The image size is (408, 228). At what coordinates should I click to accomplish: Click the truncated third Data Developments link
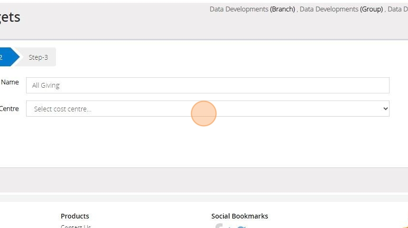click(398, 9)
